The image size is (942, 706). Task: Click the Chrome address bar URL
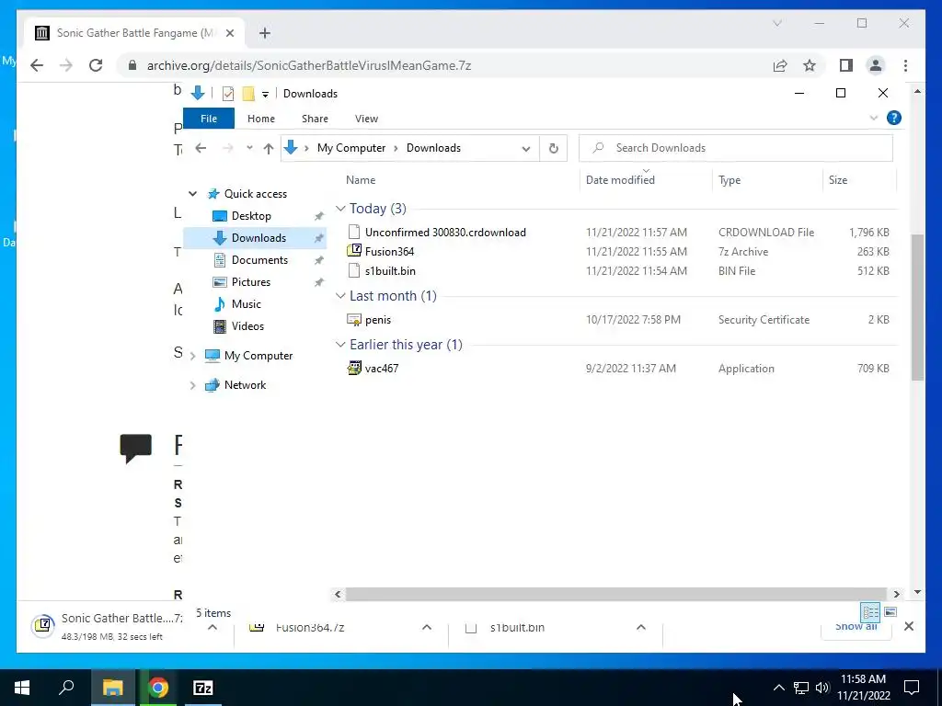tap(309, 65)
